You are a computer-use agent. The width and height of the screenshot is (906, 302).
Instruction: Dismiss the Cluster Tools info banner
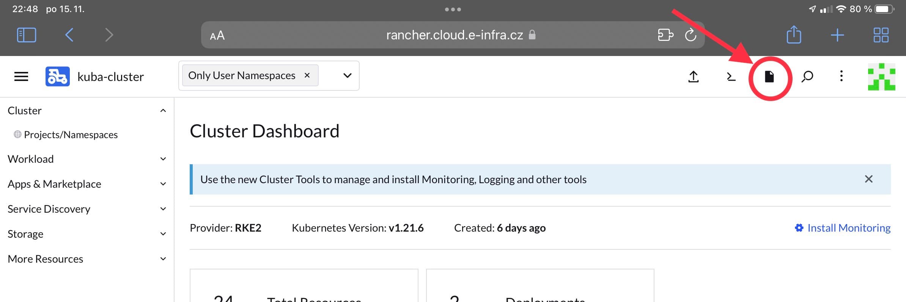coord(868,179)
